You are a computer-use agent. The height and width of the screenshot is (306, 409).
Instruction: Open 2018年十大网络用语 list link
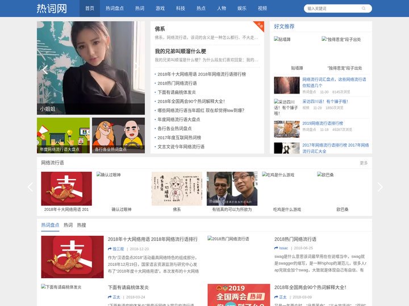tap(202, 74)
